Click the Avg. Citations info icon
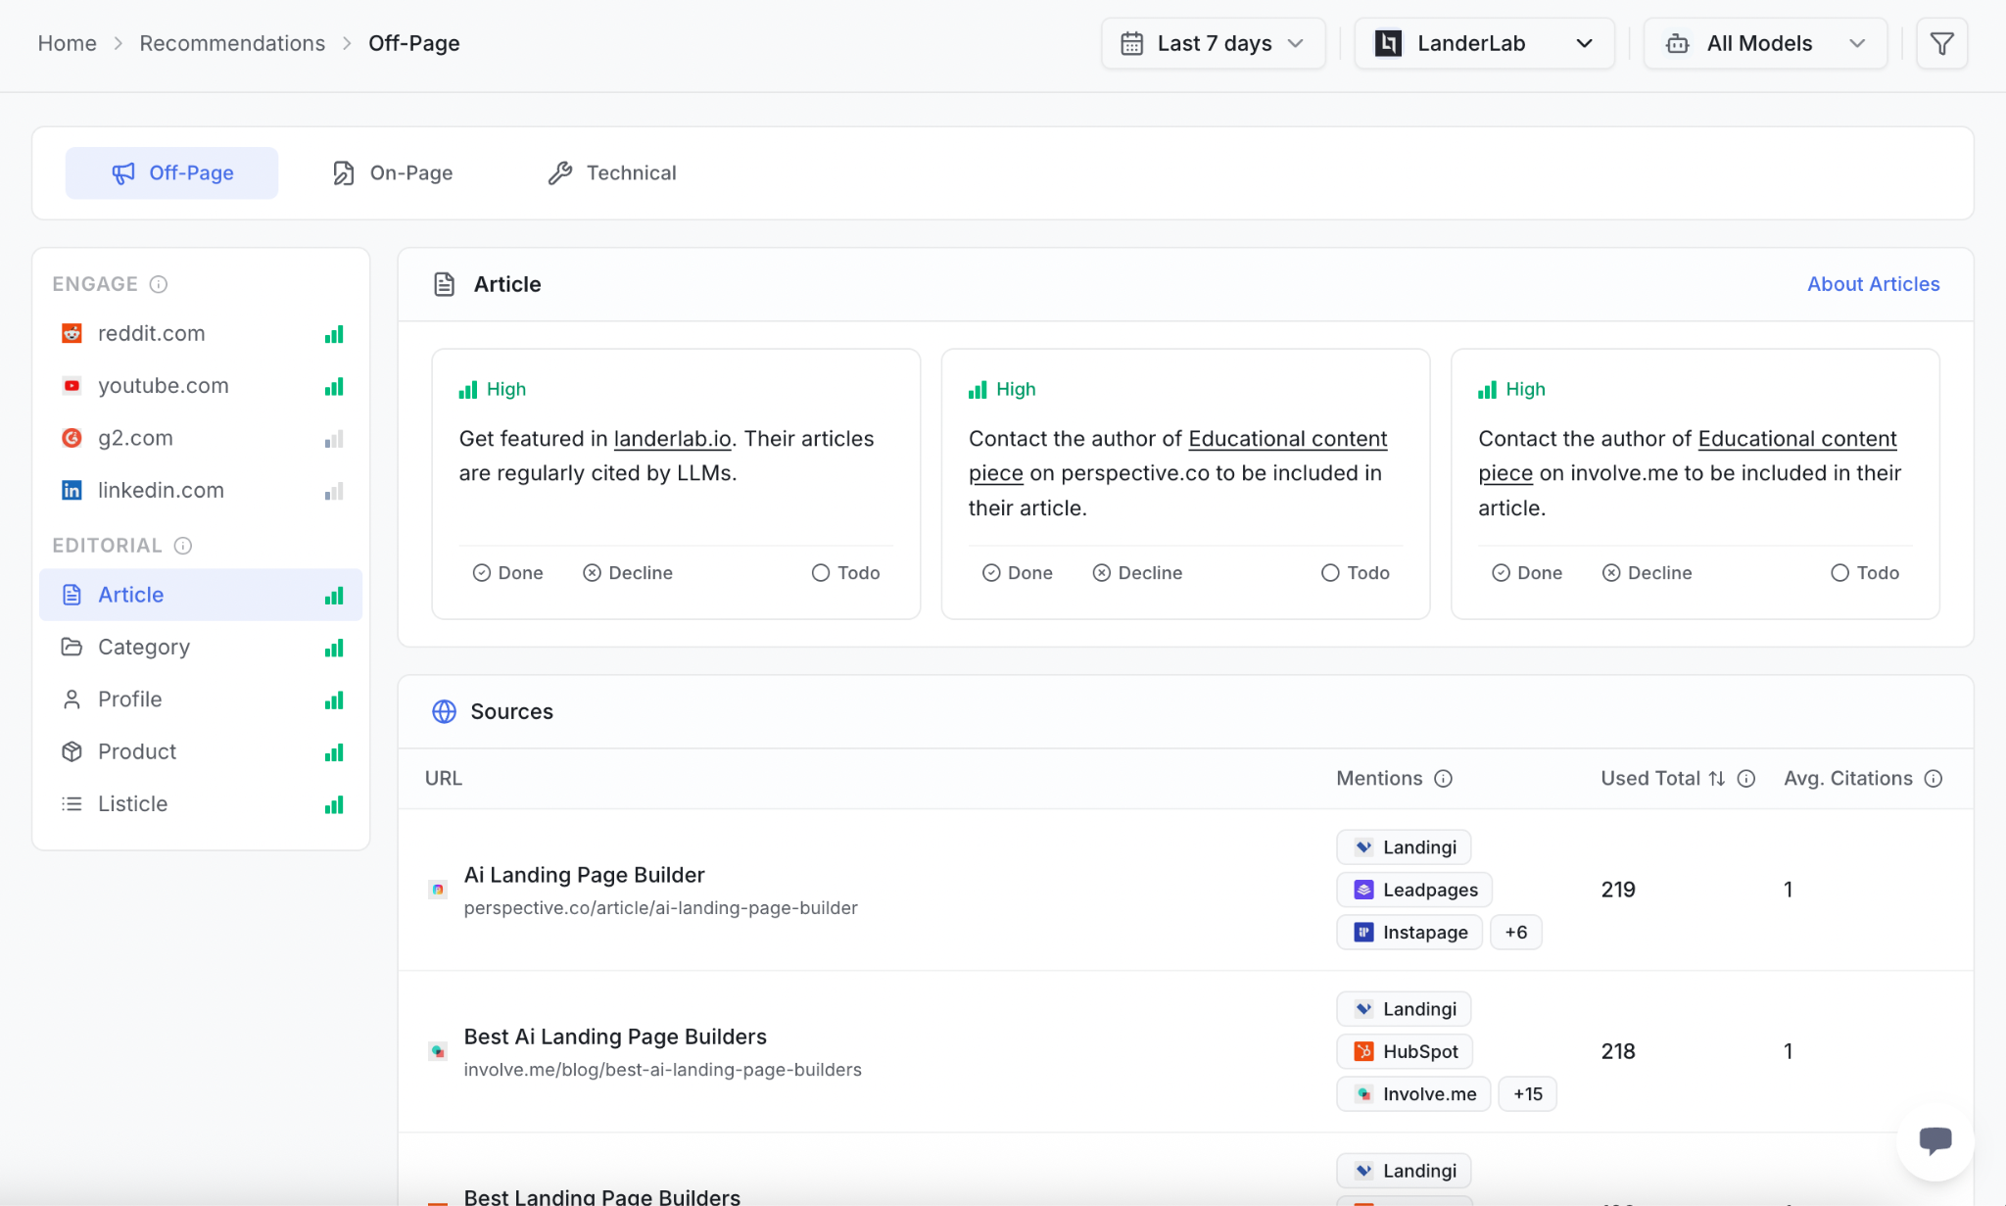2006x1206 pixels. pyautogui.click(x=1934, y=779)
